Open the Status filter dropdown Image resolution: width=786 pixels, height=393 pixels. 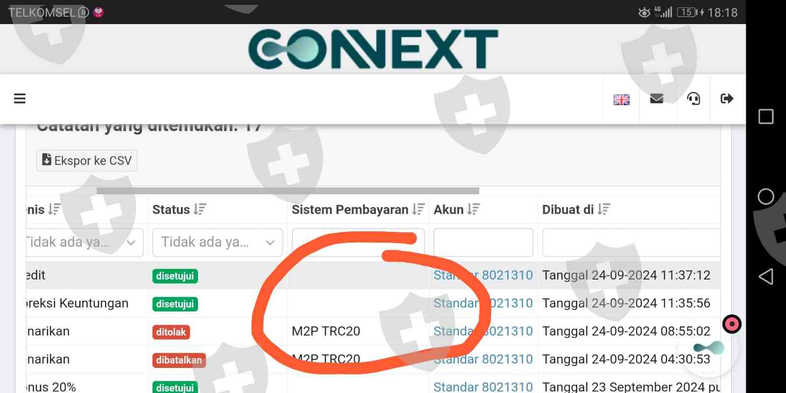(x=218, y=242)
